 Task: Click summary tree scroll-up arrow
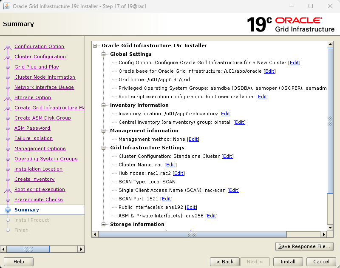pos(330,45)
